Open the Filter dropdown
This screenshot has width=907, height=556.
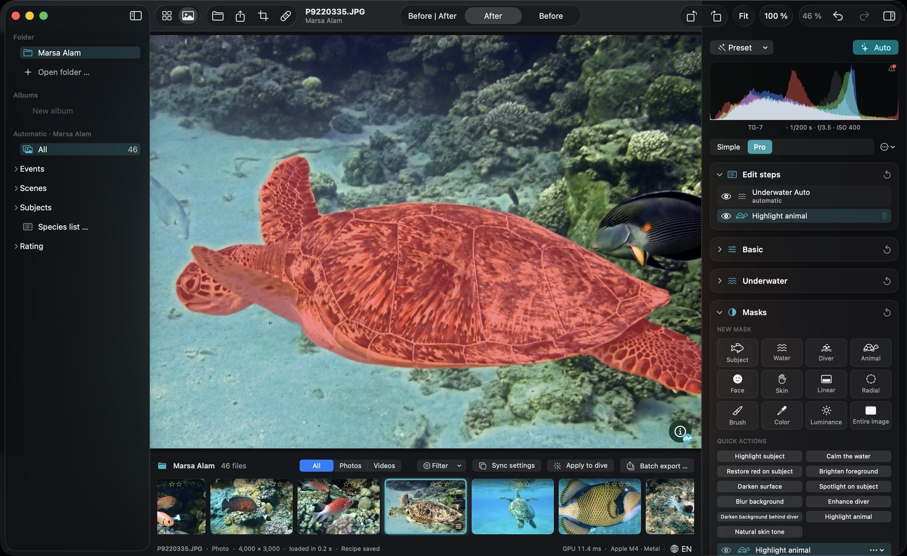pos(442,465)
